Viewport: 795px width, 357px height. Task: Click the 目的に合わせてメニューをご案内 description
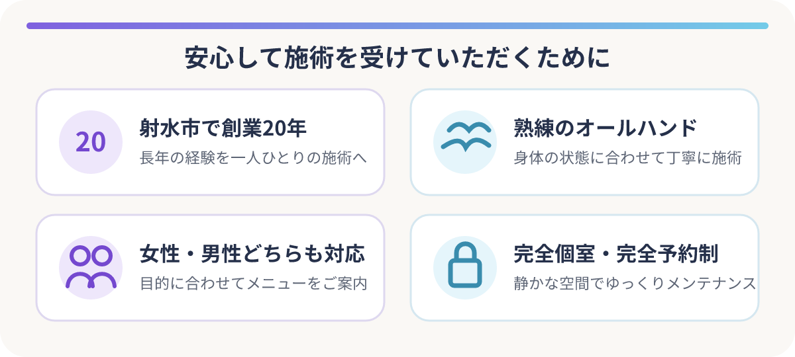253,284
